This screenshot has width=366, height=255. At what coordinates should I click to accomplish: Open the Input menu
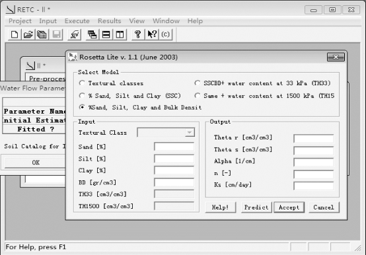48,21
